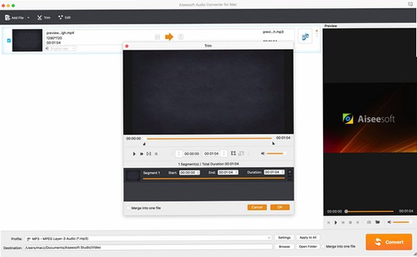The width and height of the screenshot is (417, 257).
Task: Click the set start point bracket button
Action: [x=179, y=154]
